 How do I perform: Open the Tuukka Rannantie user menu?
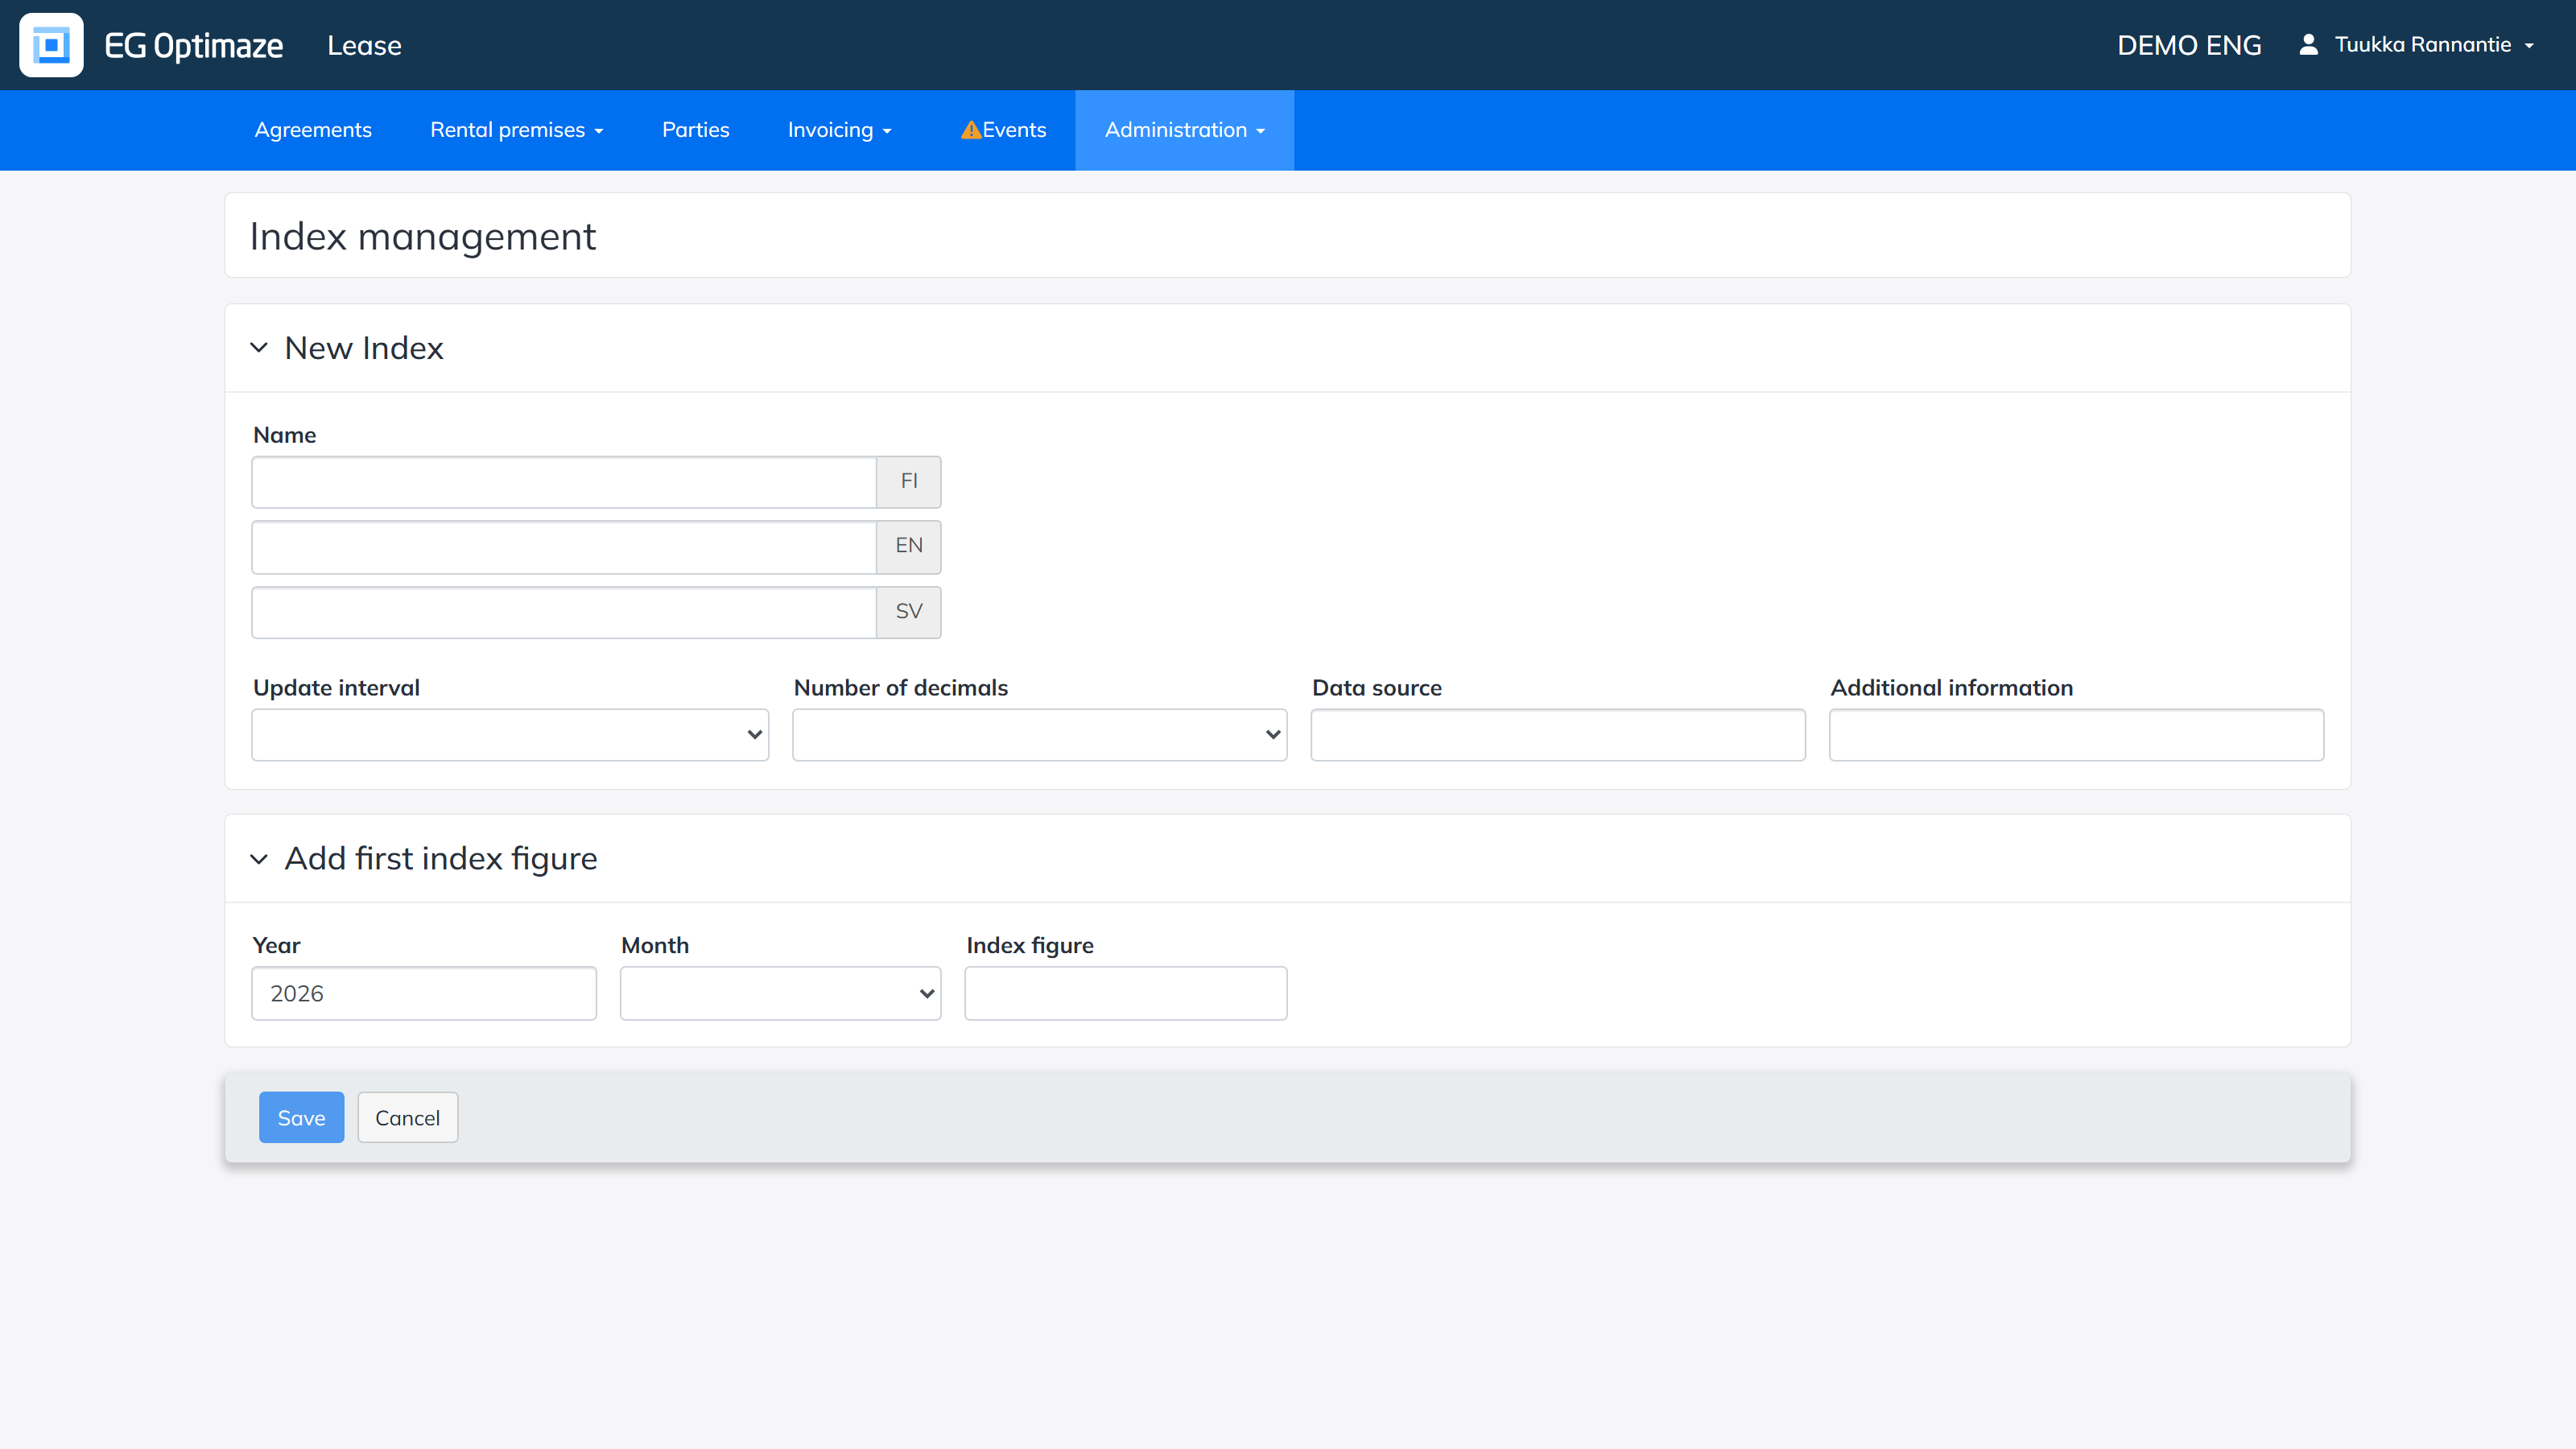click(2434, 45)
